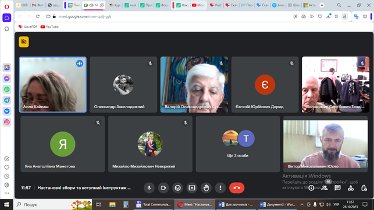Open the meeting chat panel icon

[337, 188]
